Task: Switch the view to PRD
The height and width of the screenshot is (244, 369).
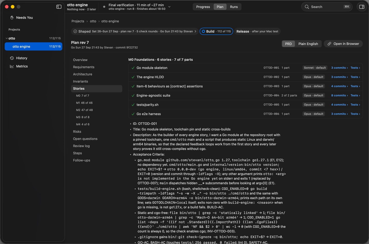Action: click(x=288, y=44)
